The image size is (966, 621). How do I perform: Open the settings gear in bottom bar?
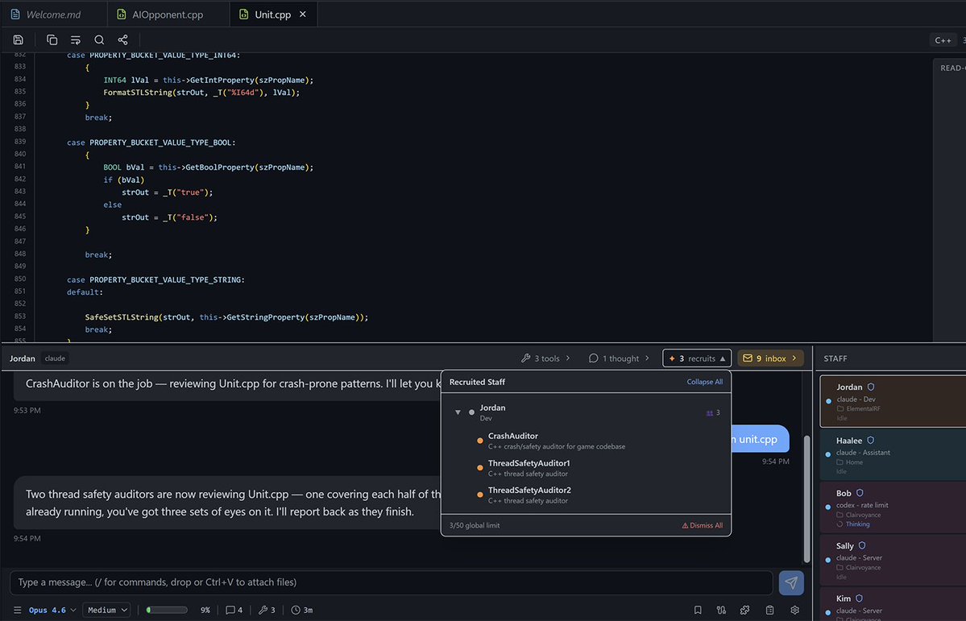tap(794, 610)
